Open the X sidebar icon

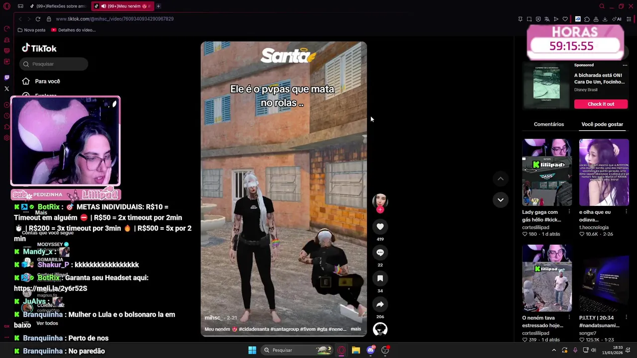[6, 89]
